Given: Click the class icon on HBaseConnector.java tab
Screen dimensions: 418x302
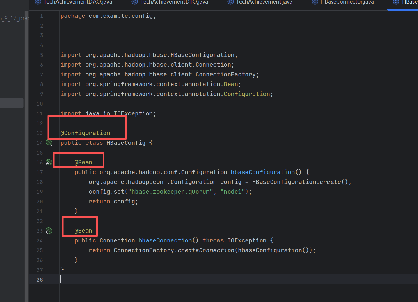Looking at the screenshot, I should pyautogui.click(x=315, y=2).
